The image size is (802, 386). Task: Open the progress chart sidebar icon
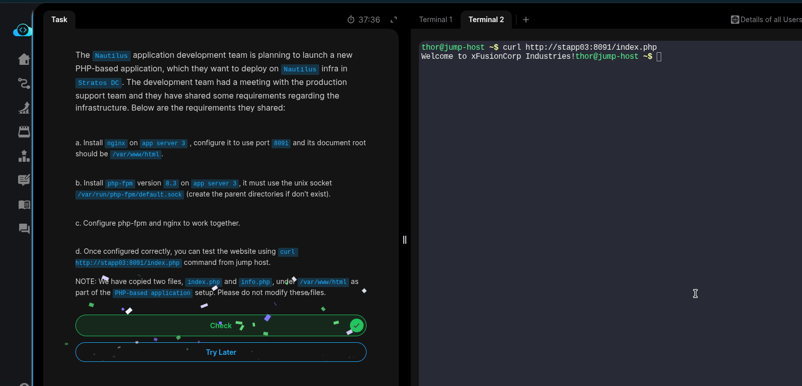24,108
